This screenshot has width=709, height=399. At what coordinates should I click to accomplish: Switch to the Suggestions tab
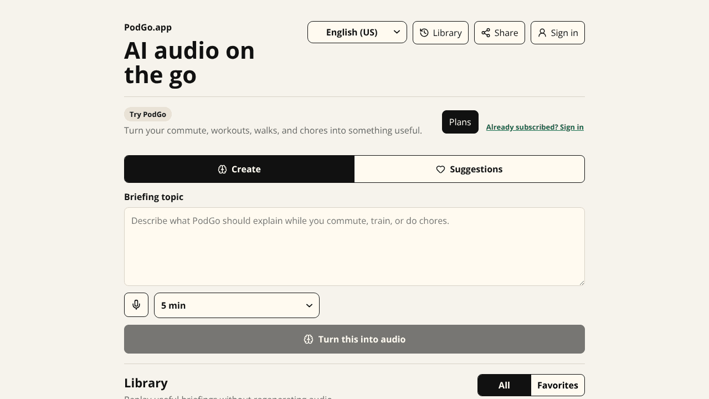(x=469, y=169)
